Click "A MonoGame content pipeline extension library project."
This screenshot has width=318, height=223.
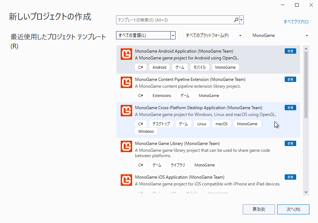coord(188,86)
